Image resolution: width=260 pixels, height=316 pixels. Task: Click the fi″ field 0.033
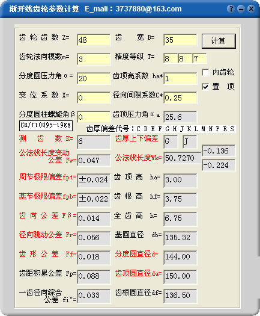[x=94, y=296]
